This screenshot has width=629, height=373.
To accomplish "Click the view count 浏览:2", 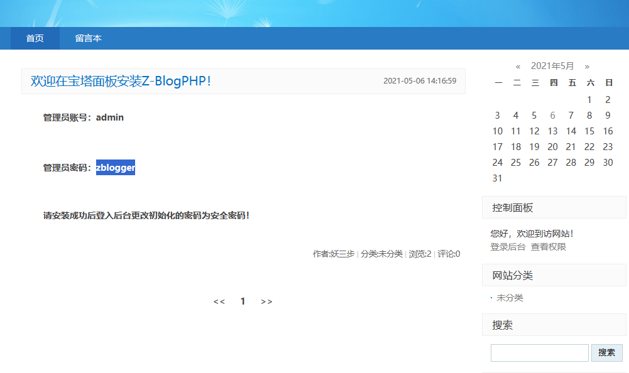I will point(420,254).
